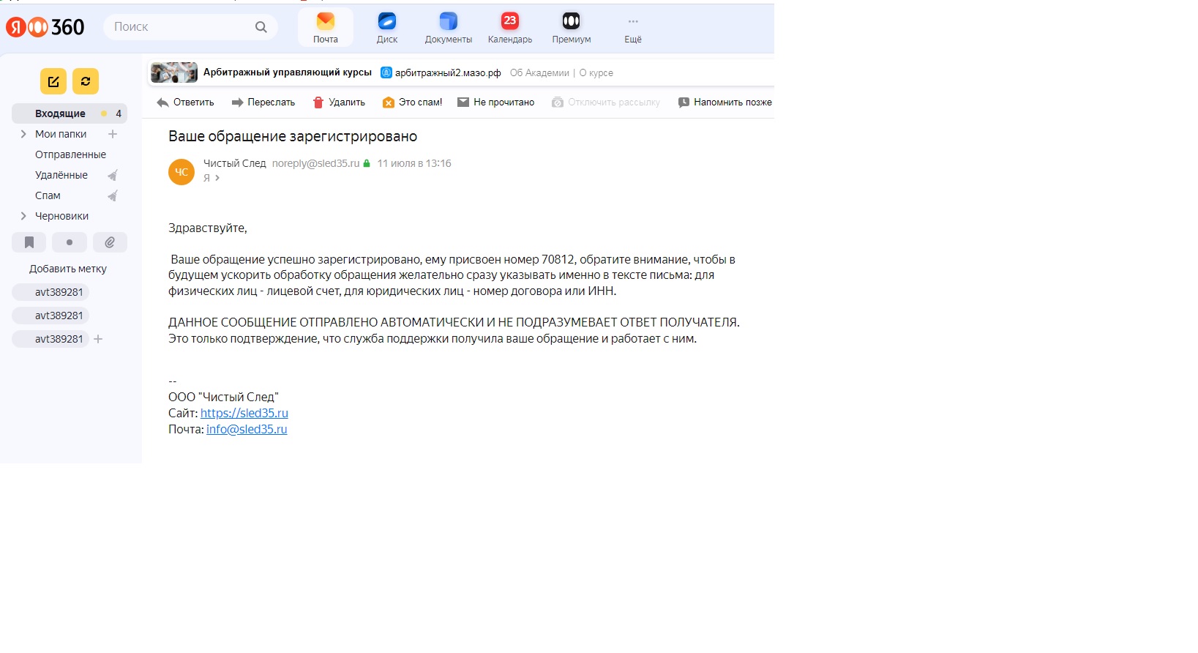Click the compose new message icon
Image resolution: width=1198 pixels, height=653 pixels.
[53, 81]
